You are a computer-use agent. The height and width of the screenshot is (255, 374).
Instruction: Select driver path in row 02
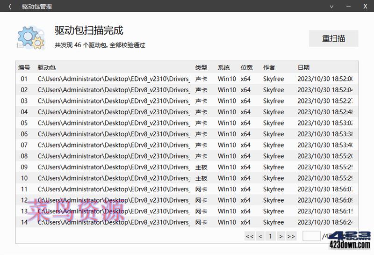(x=114, y=90)
